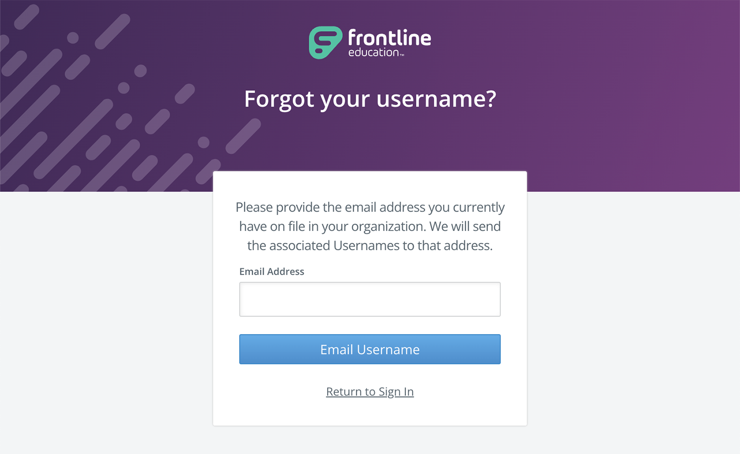Screen dimensions: 740x454
Task: Click the instruction paragraph text
Action: tap(370, 226)
